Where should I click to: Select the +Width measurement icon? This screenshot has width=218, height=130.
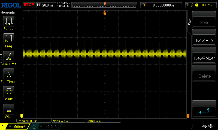(x=9, y=91)
